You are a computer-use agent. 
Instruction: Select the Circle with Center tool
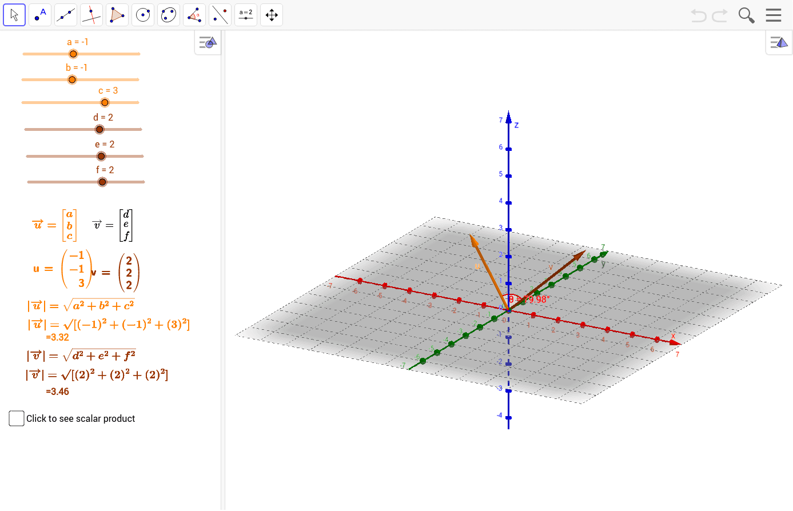143,15
